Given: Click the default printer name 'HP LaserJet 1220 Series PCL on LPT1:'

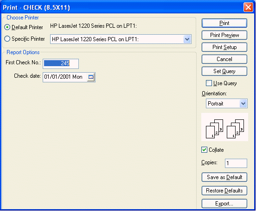Looking at the screenshot, I should point(93,26).
